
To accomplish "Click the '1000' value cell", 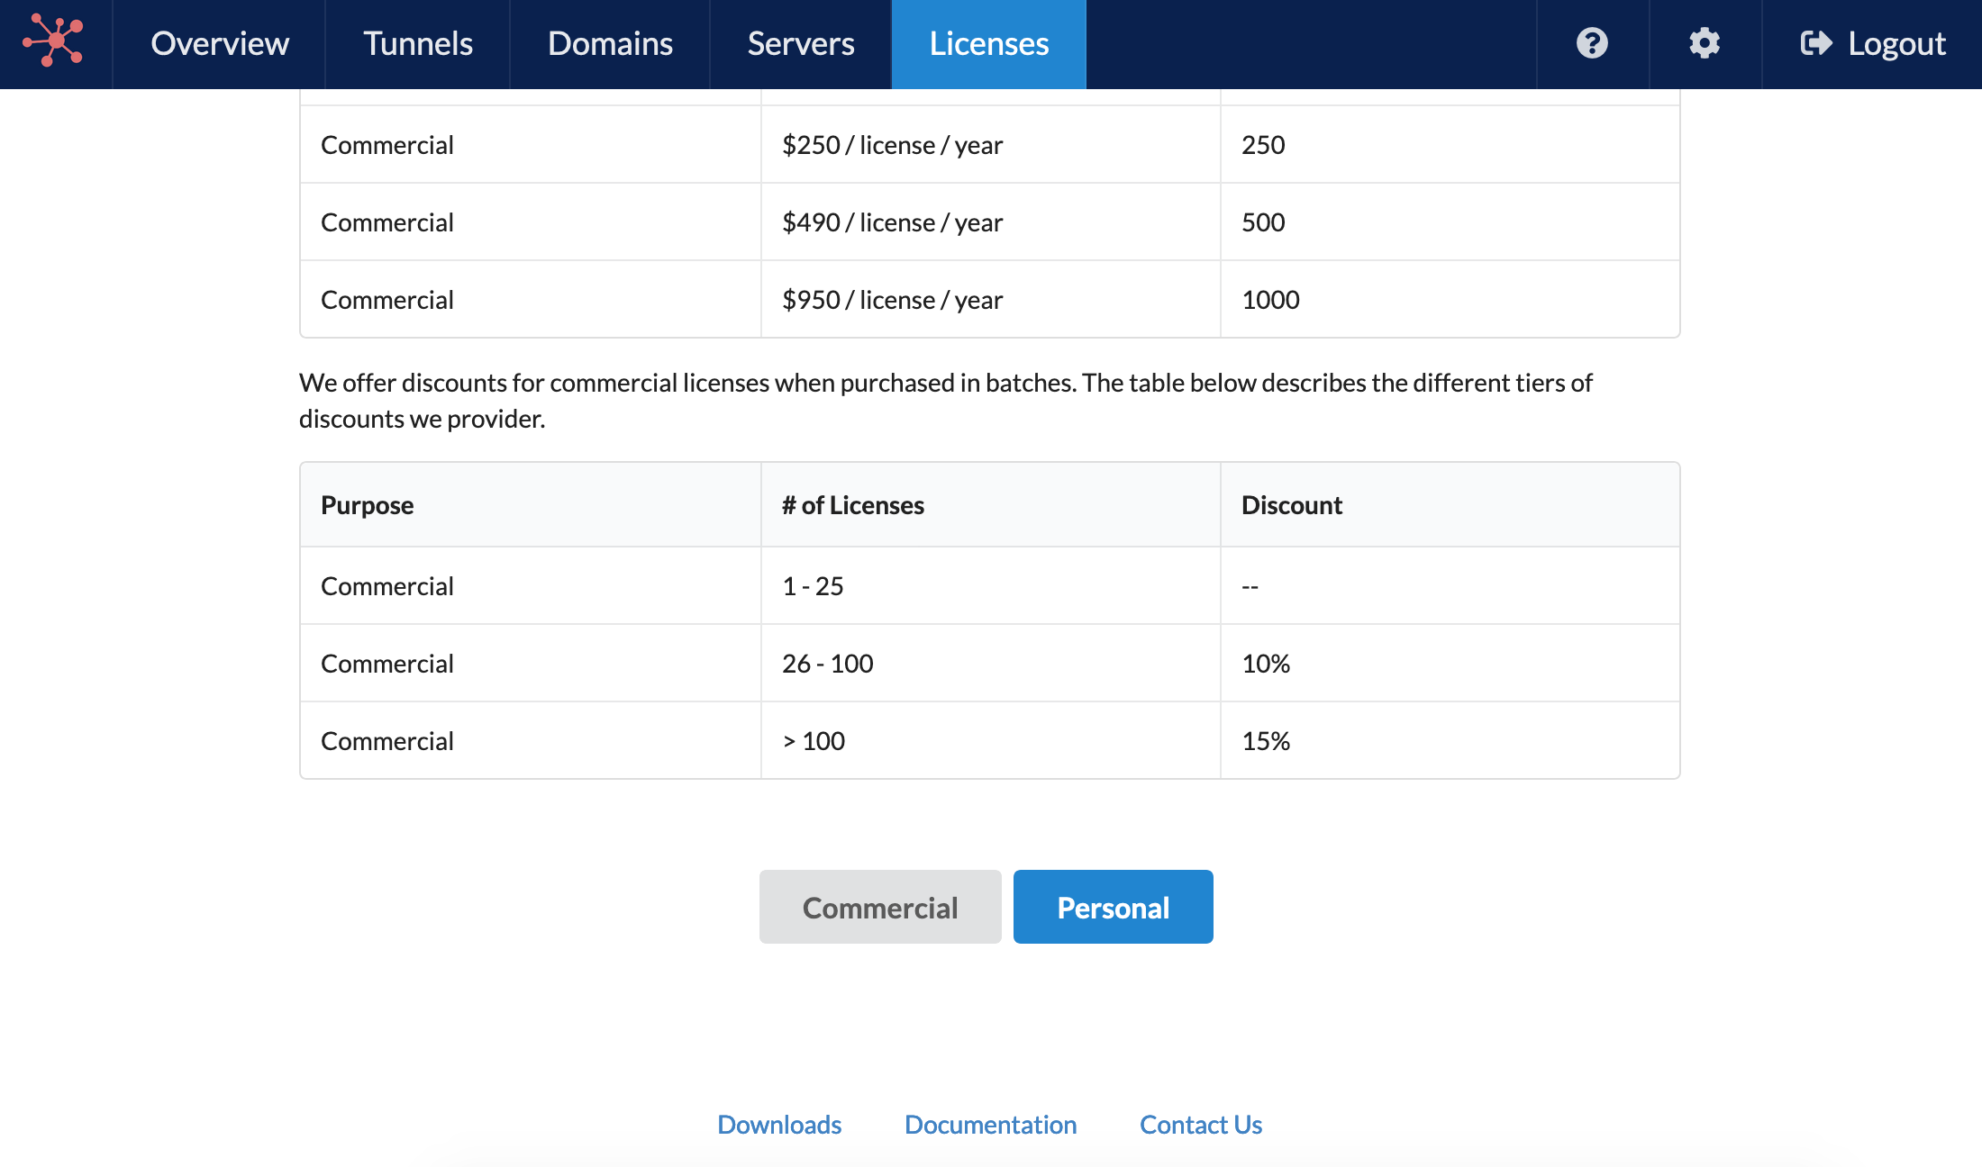I will 1450,300.
